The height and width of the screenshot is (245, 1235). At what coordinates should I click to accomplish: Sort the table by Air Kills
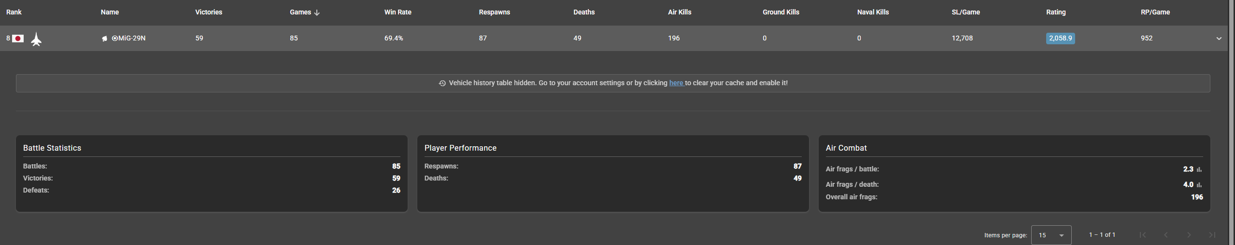pyautogui.click(x=679, y=13)
